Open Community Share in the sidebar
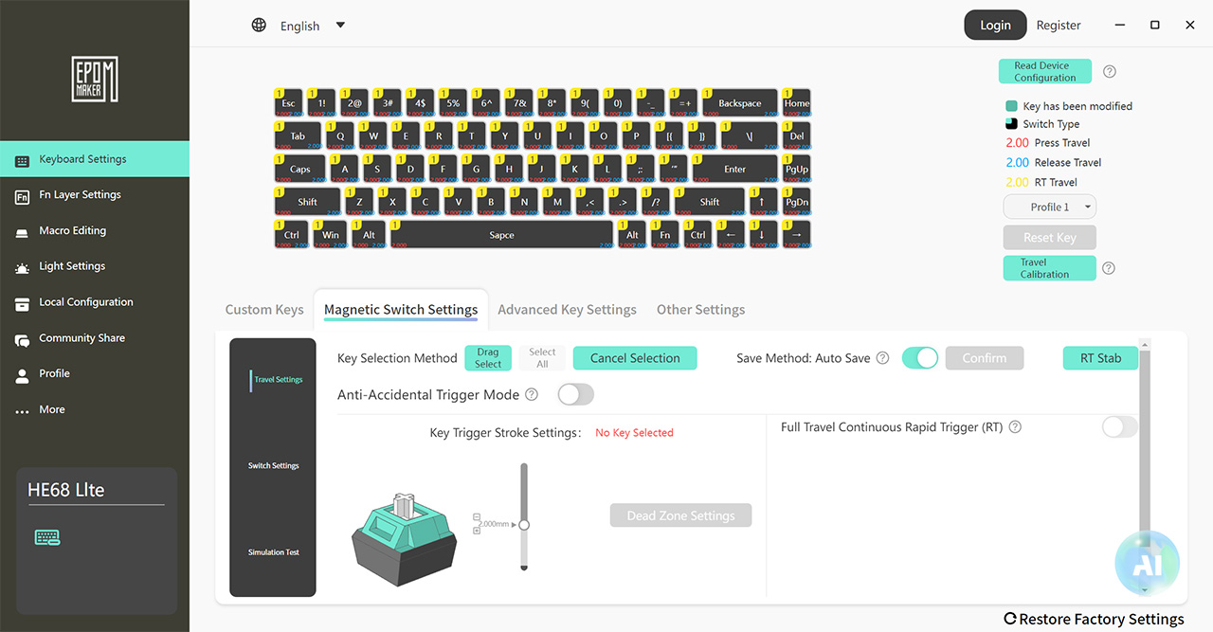 (81, 338)
